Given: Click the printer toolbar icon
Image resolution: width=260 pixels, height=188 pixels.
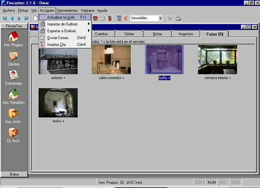Looking at the screenshot, I should (178, 18).
